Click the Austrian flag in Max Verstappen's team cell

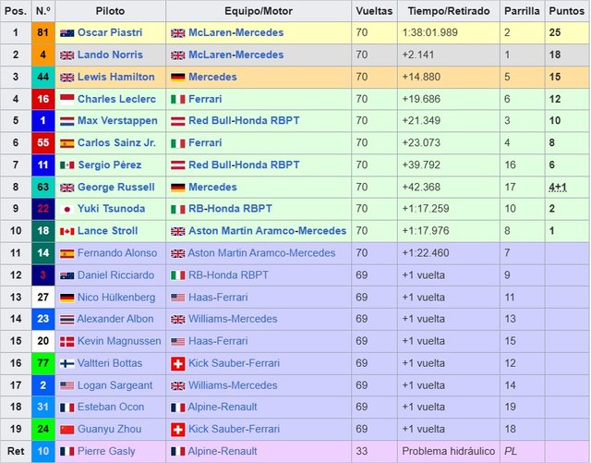click(178, 121)
